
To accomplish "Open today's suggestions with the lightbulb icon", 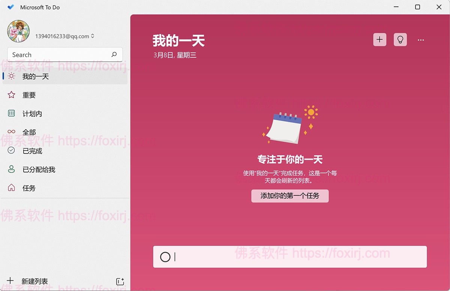I will 400,39.
